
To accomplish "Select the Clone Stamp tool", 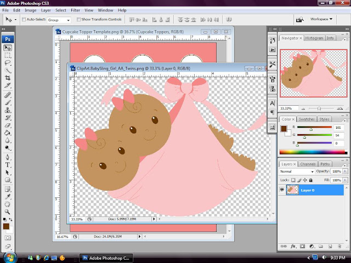I will [8, 110].
